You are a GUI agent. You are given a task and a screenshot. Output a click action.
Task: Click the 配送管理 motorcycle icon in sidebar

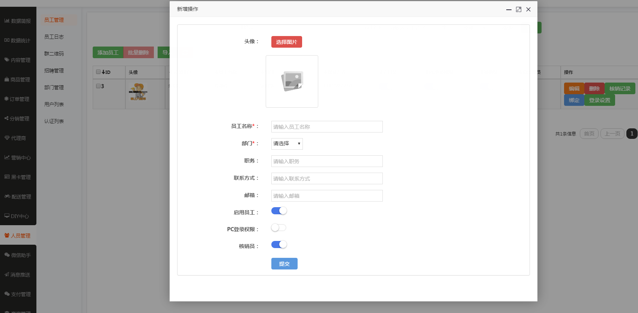pos(7,196)
